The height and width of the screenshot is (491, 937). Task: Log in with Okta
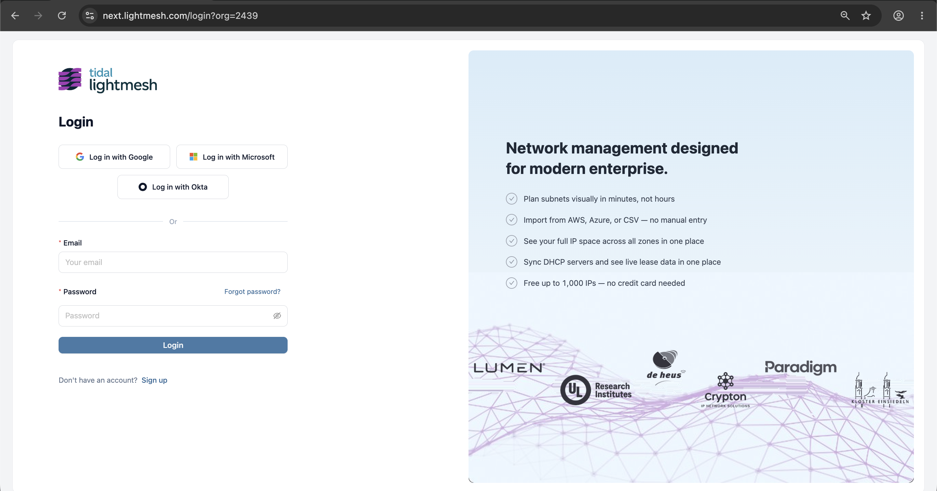click(x=173, y=187)
